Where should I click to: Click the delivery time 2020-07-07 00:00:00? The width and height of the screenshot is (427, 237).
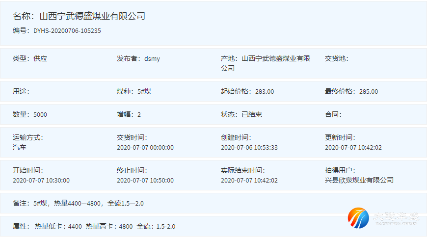coord(145,147)
